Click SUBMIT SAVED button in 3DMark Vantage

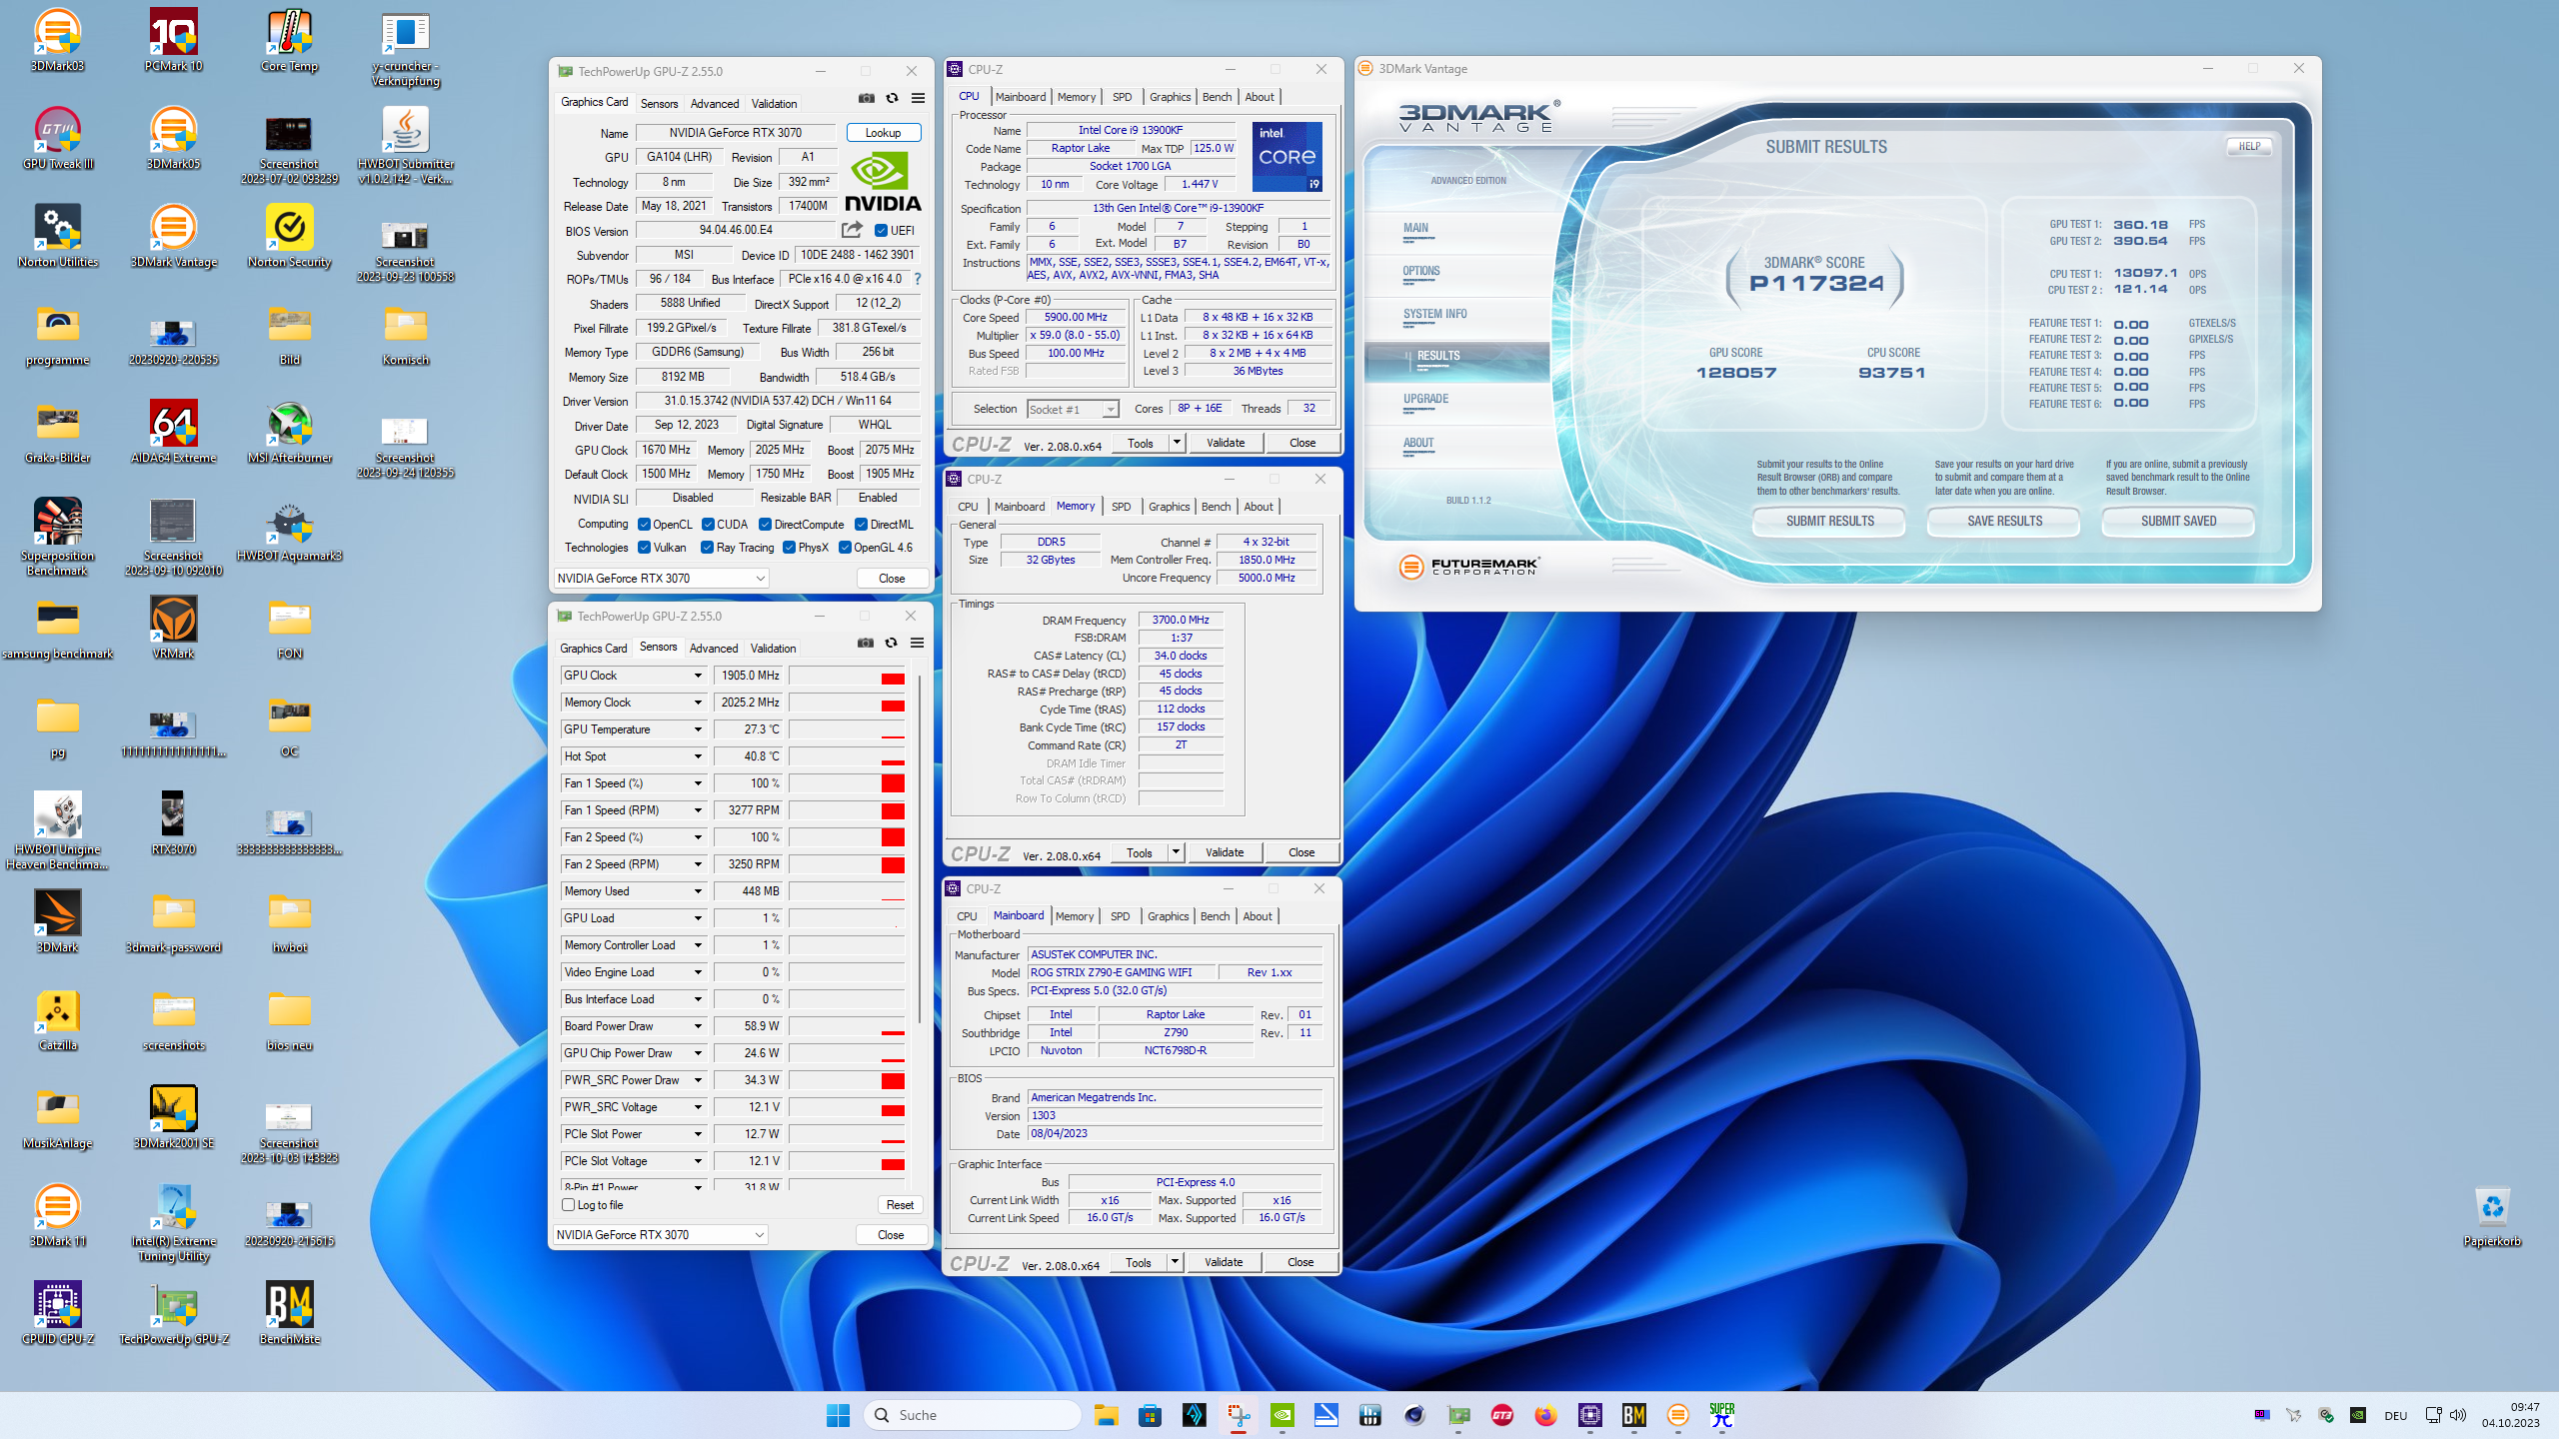[x=2178, y=521]
